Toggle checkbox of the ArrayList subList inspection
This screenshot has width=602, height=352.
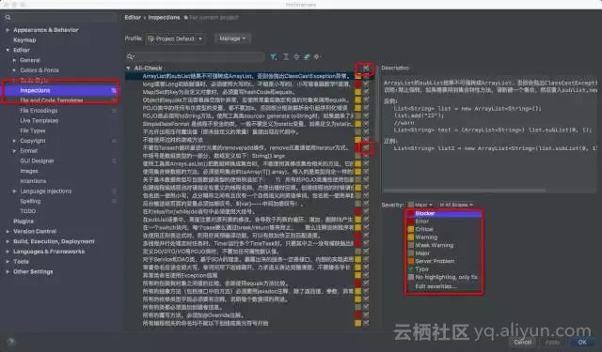point(366,76)
